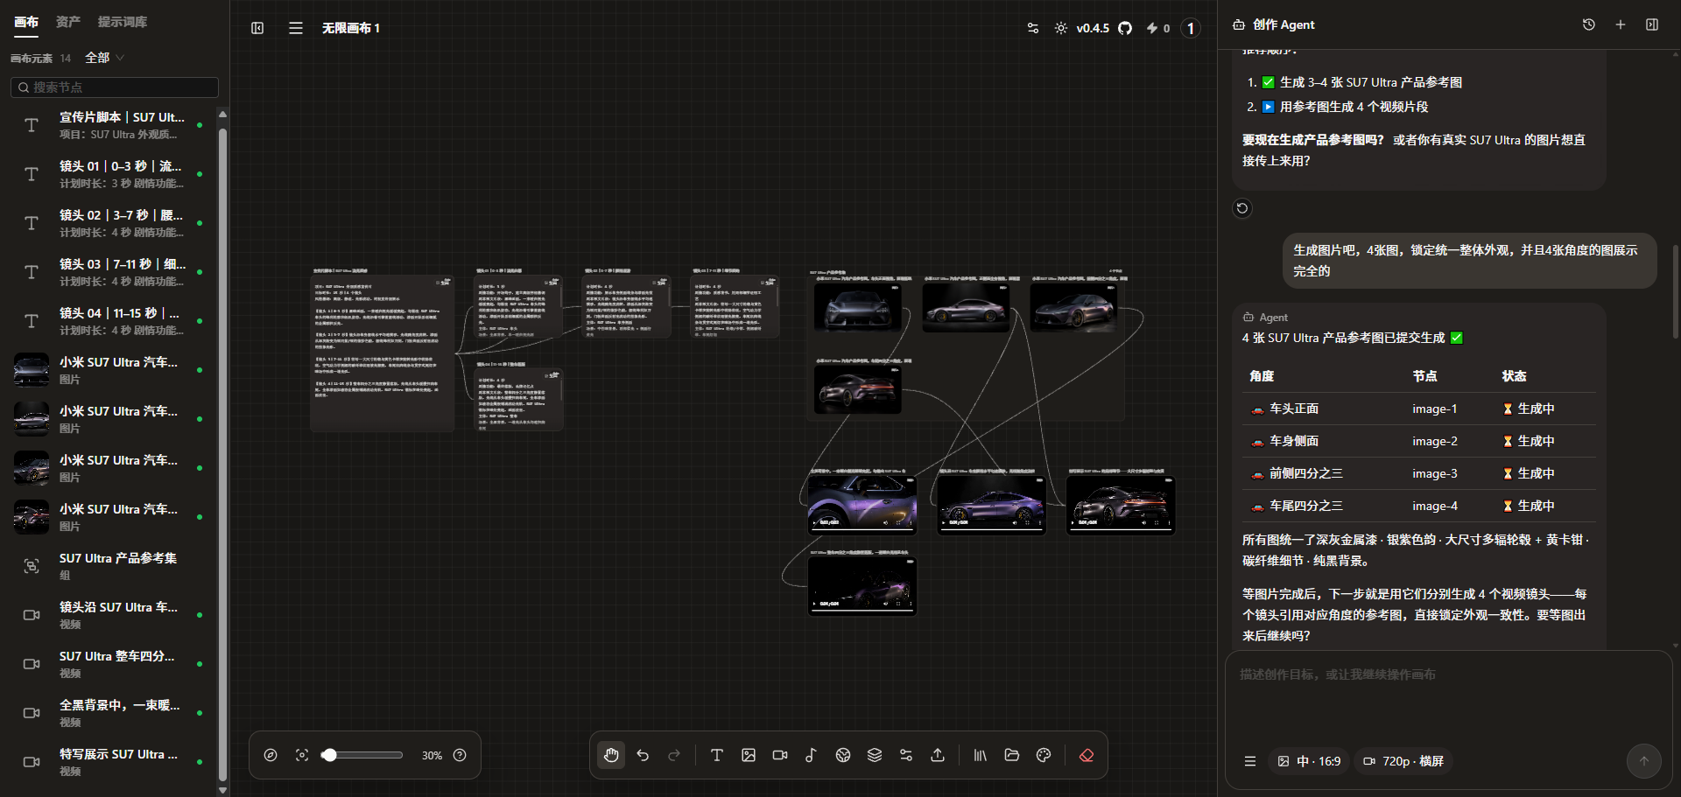Open the GitHub repository icon
The image size is (1681, 797).
[x=1125, y=28]
